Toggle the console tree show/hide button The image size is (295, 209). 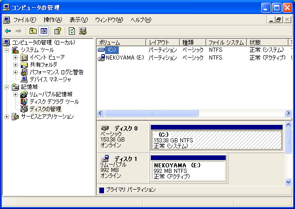click(x=43, y=31)
